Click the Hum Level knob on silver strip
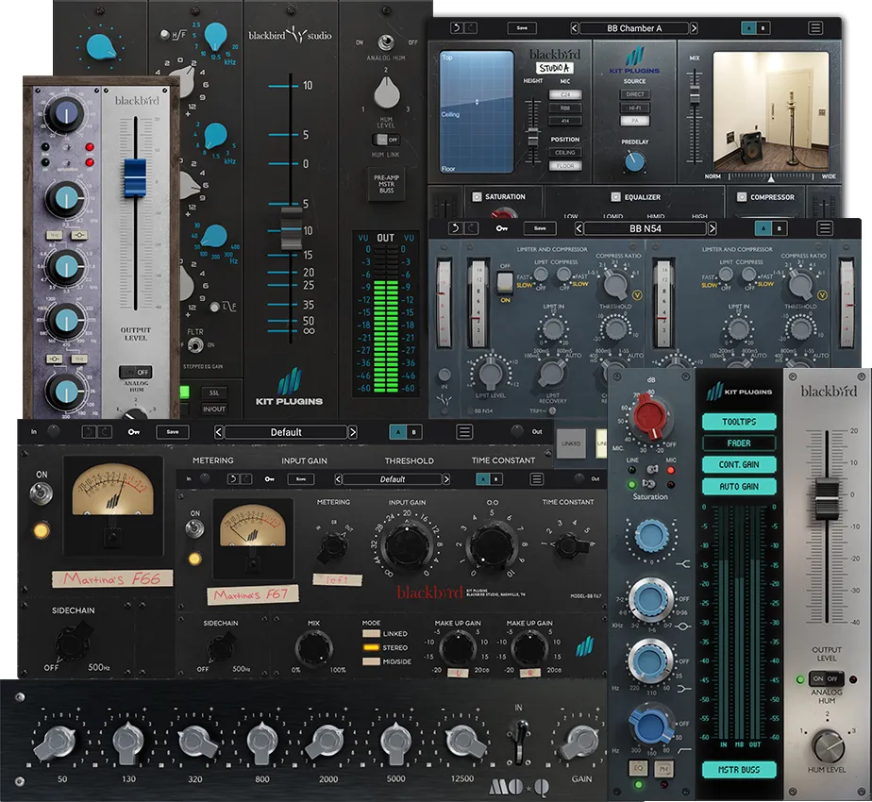 click(828, 745)
